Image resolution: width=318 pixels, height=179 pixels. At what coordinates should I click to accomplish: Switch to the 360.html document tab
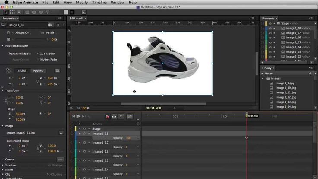tap(76, 18)
